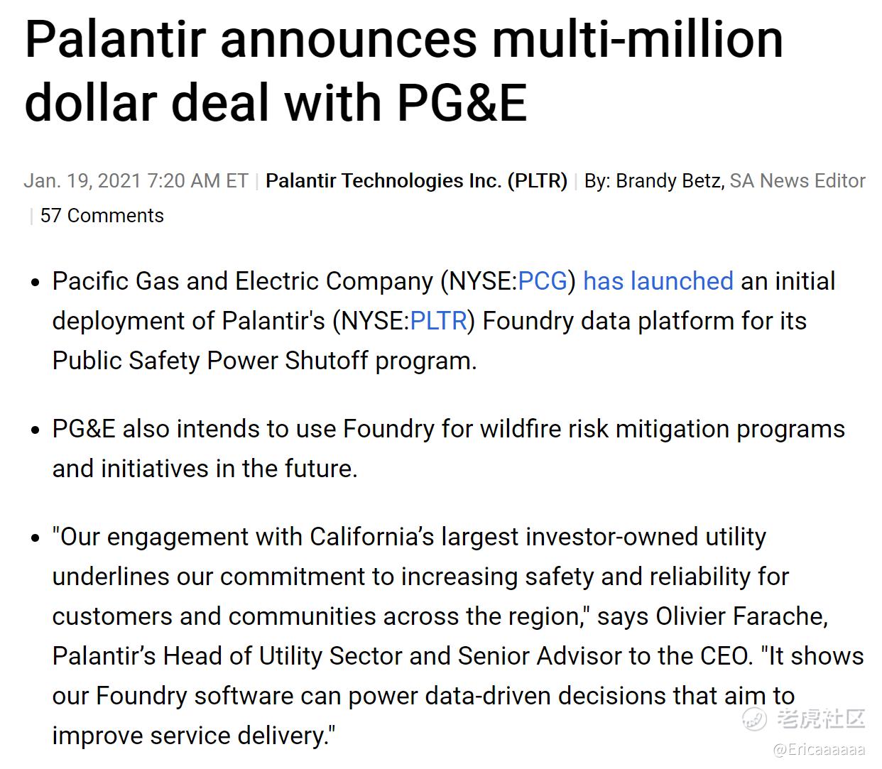
Task: Click the SA News Editor label
Action: tap(797, 181)
